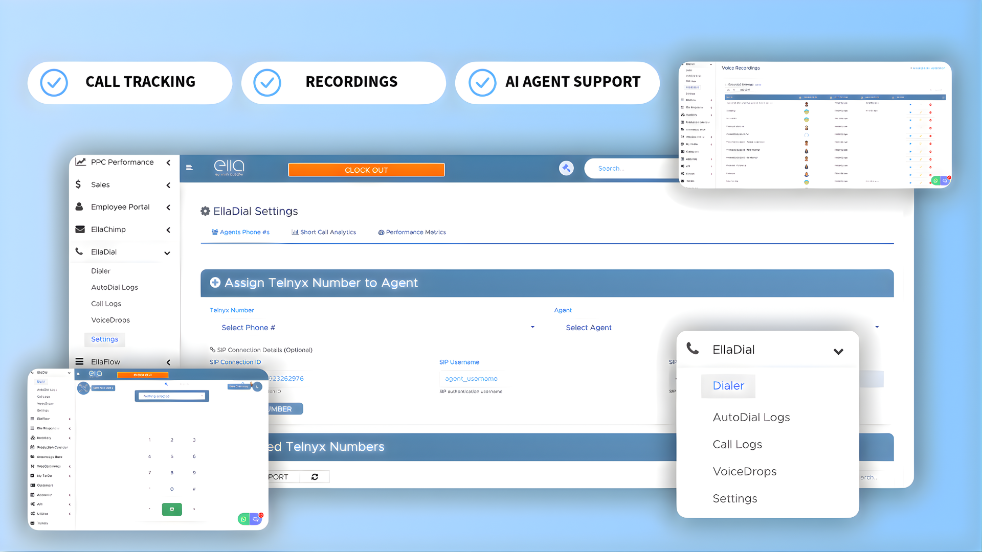The width and height of the screenshot is (982, 552).
Task: Click the refresh icon near export button
Action: click(x=315, y=477)
